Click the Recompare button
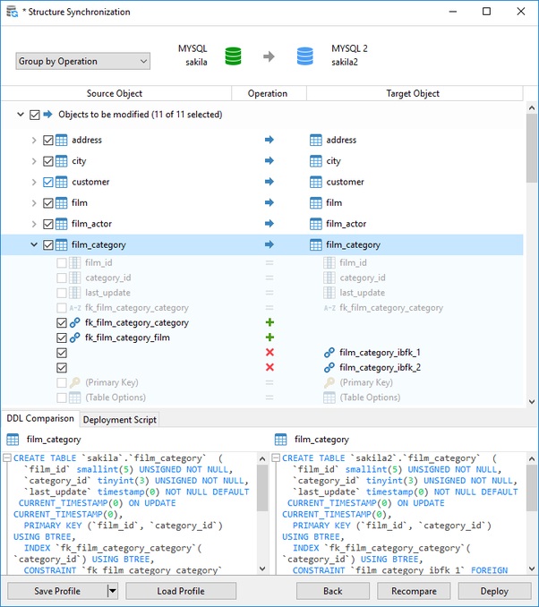Viewport: 539px width, 607px height. tap(414, 591)
